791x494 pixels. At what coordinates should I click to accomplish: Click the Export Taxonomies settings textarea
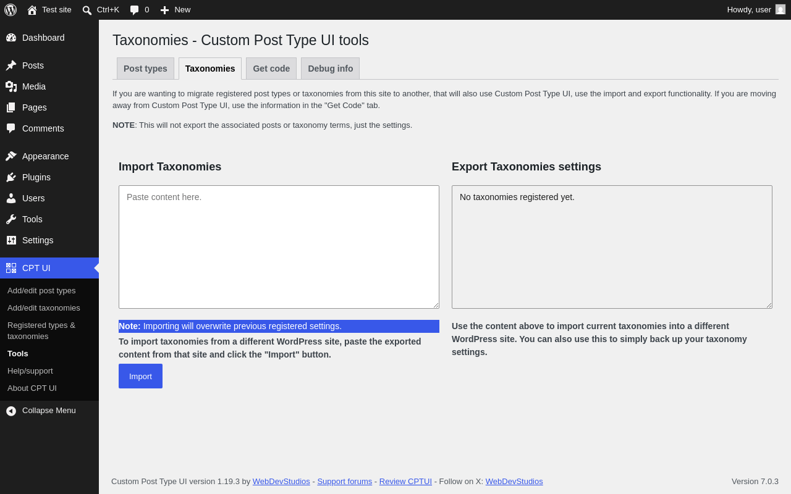(612, 247)
